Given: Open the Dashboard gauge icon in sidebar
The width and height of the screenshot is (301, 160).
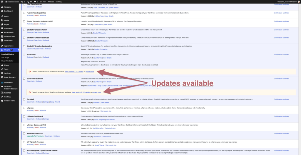Looking at the screenshot, I should (x=2, y=11).
